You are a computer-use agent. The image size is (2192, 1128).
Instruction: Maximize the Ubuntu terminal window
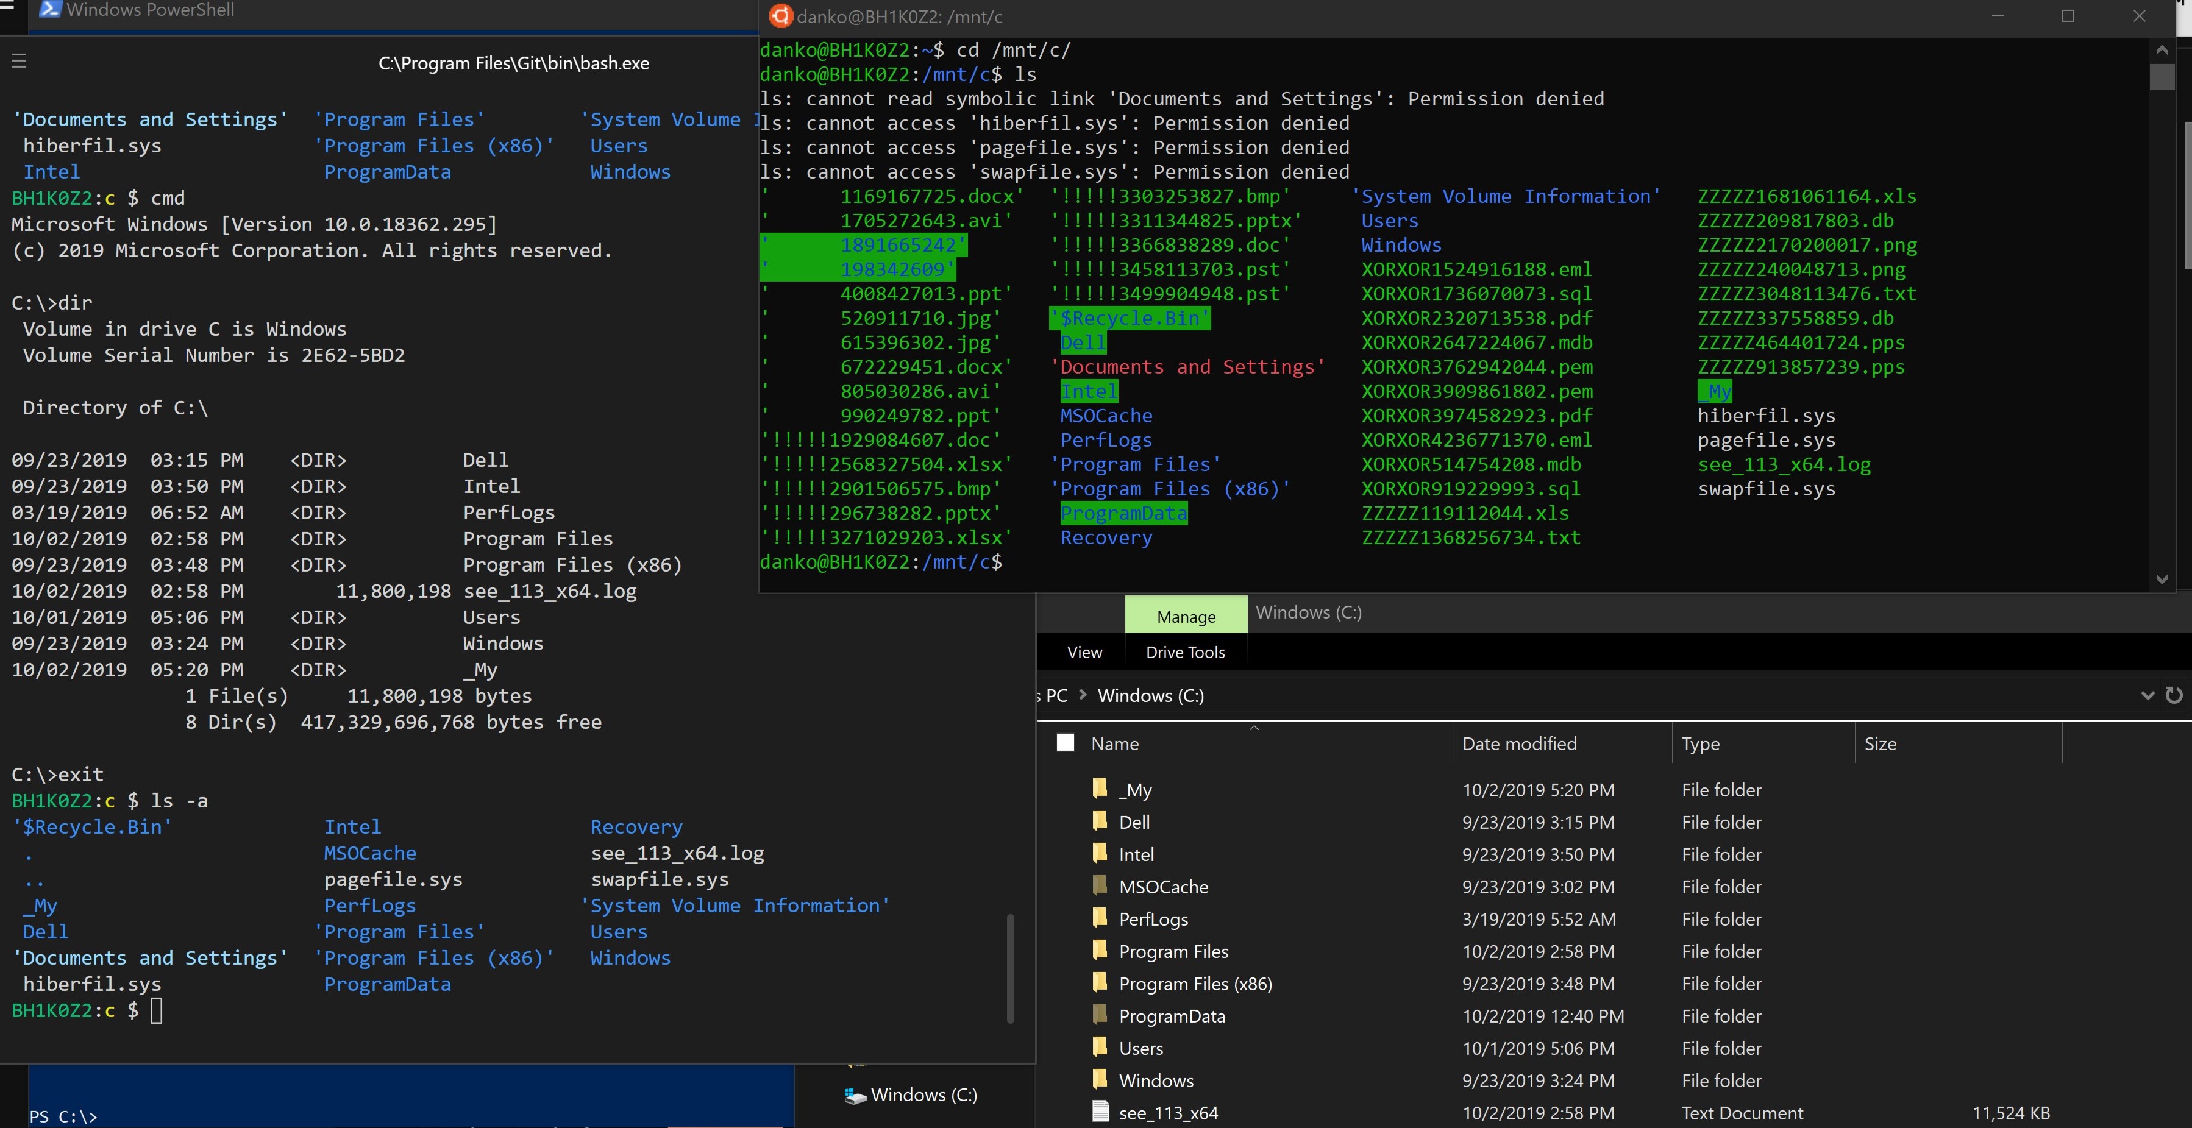(x=2068, y=16)
